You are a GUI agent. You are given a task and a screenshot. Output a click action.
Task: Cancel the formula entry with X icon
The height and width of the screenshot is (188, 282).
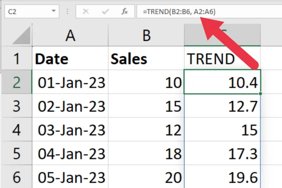86,11
